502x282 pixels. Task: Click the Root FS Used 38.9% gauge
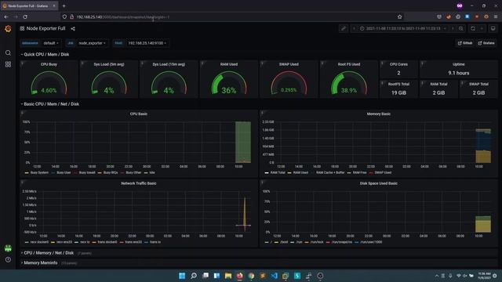[x=349, y=83]
